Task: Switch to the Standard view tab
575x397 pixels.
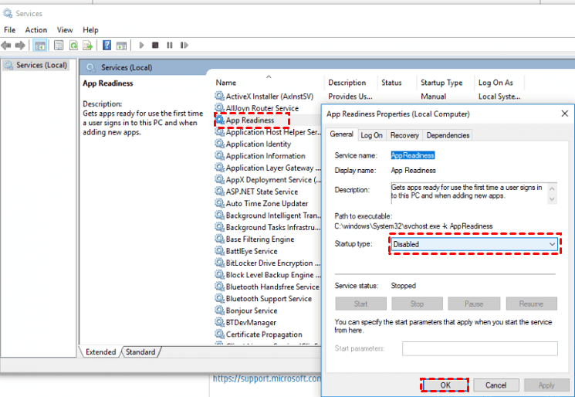Action: coord(140,352)
